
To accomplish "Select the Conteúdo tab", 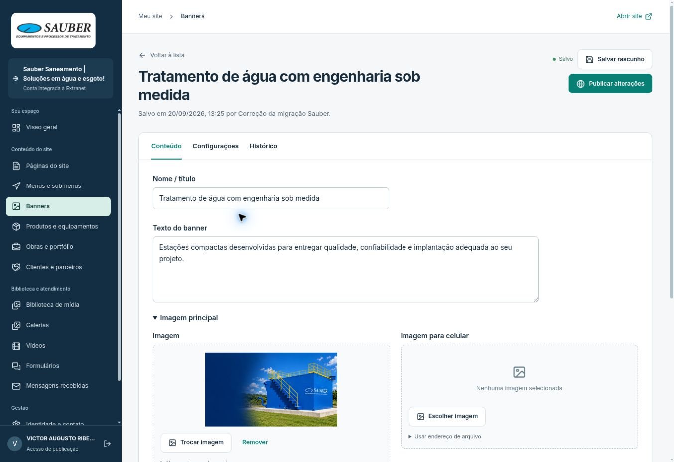I will [166, 146].
